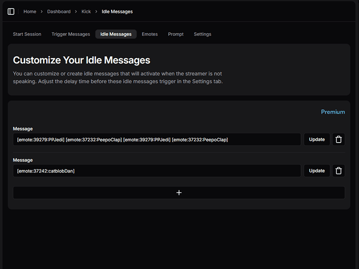The height and width of the screenshot is (269, 359).
Task: Switch to the Emotes tab
Action: 149,34
